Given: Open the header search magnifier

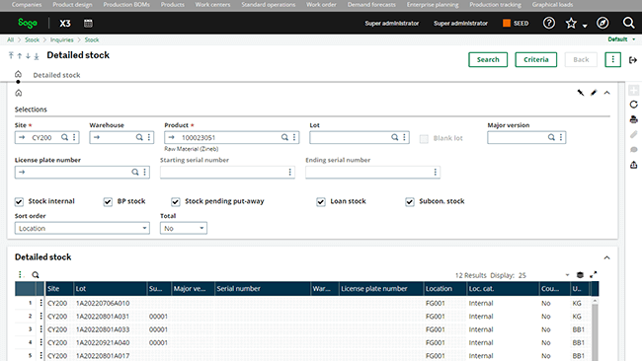Looking at the screenshot, I should pyautogui.click(x=628, y=23).
